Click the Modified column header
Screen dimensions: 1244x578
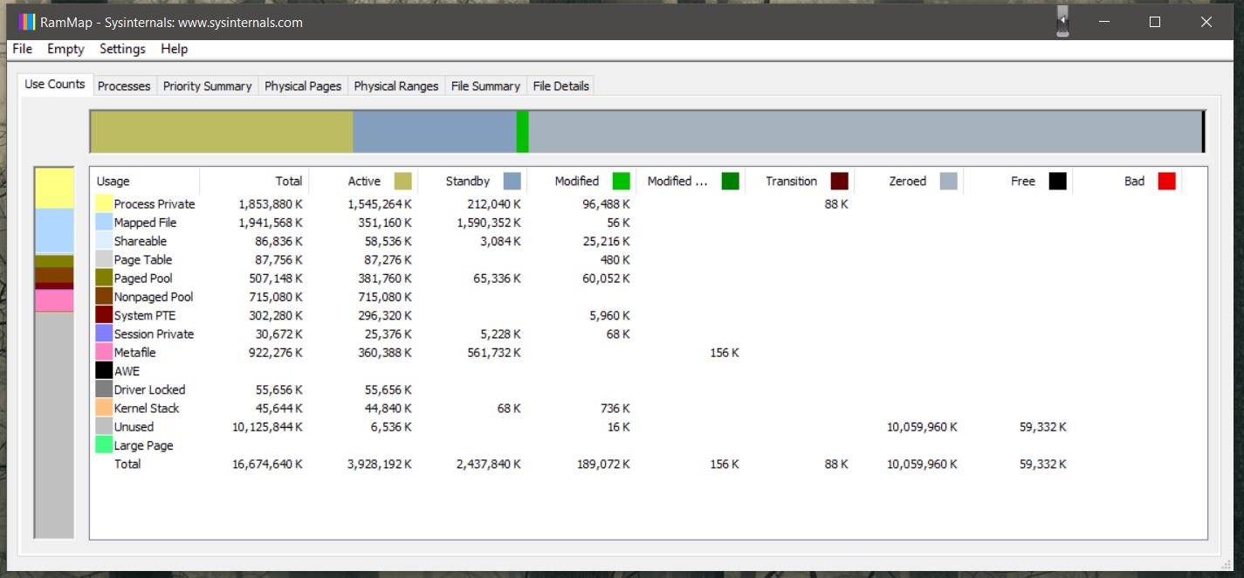pos(581,181)
